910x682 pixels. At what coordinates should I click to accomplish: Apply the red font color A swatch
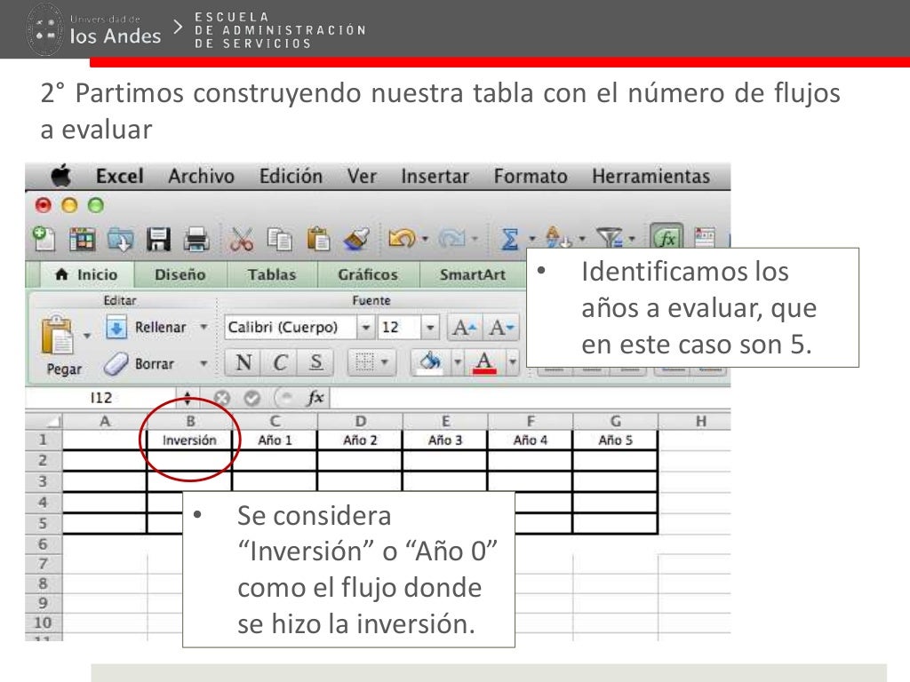484,362
